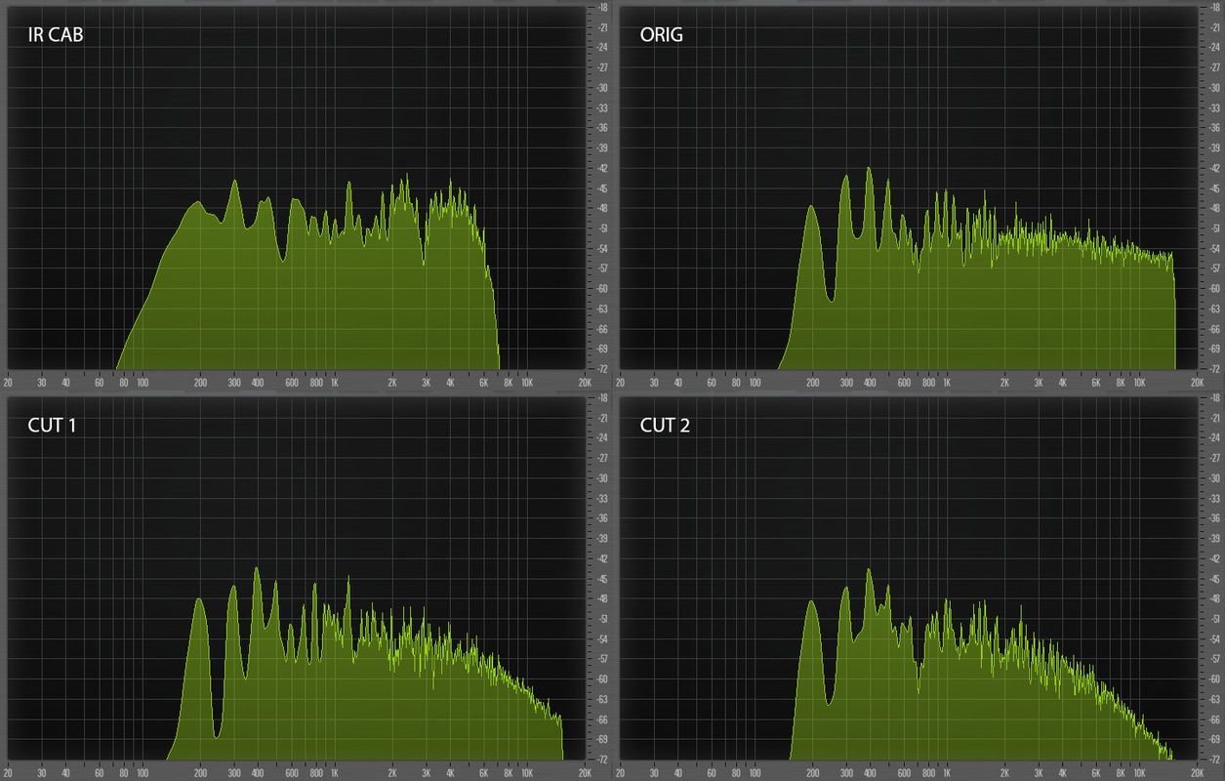Click the 10K frequency label under CUT 2
The width and height of the screenshot is (1225, 781).
(x=1139, y=773)
